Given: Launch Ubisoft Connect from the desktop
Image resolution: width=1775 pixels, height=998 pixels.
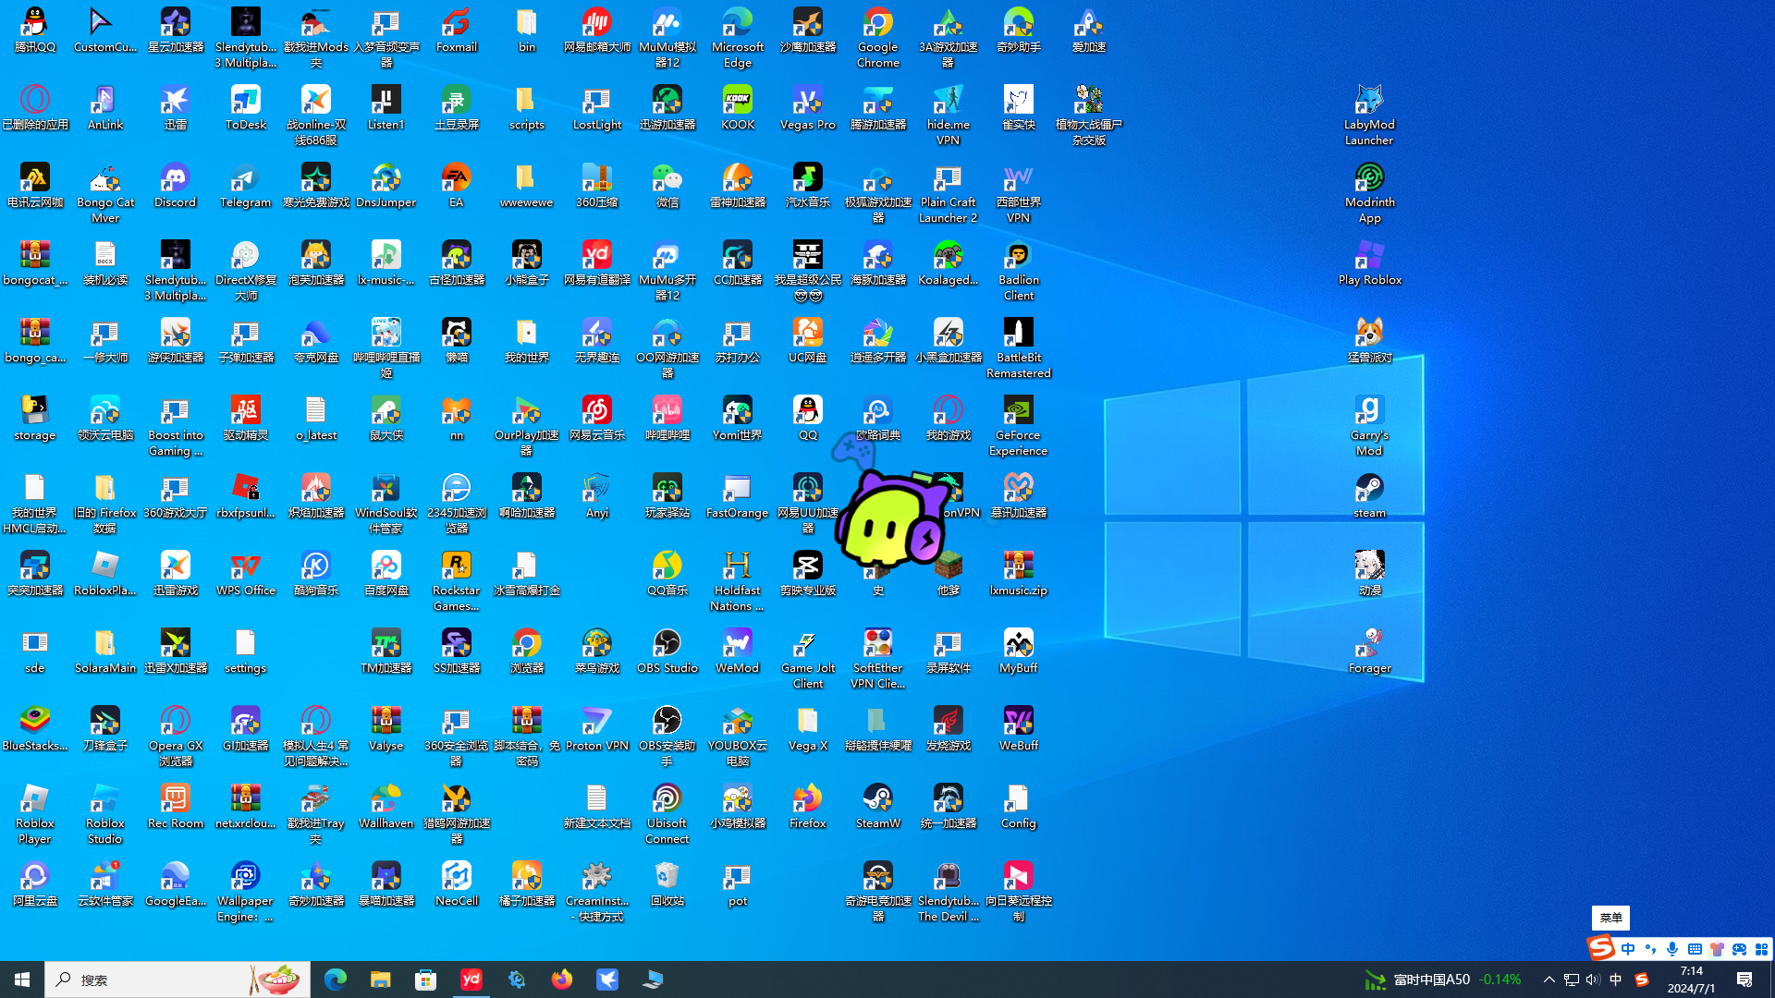Looking at the screenshot, I should click(667, 814).
